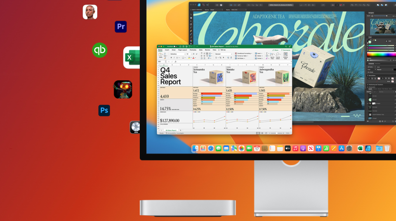Image resolution: width=396 pixels, height=221 pixels.
Task: Open the Formulas ribbon tab
Action: pos(193,50)
